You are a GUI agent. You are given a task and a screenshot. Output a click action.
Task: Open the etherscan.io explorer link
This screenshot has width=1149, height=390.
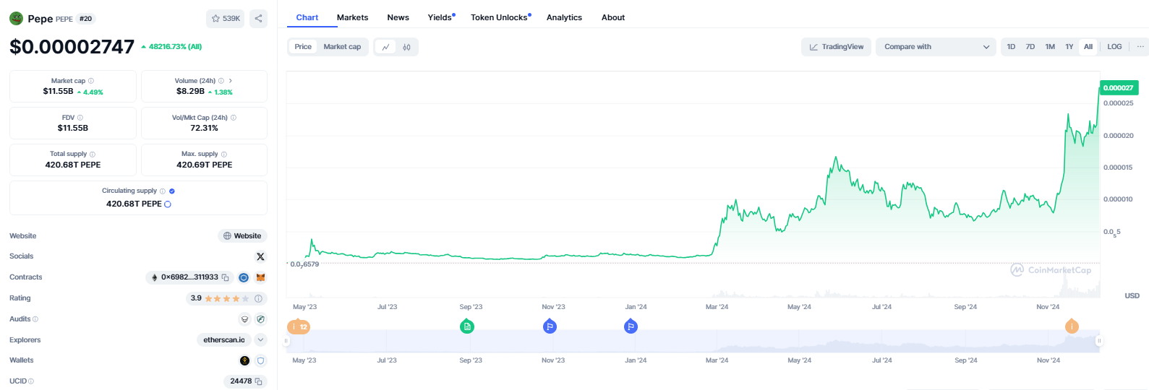224,339
